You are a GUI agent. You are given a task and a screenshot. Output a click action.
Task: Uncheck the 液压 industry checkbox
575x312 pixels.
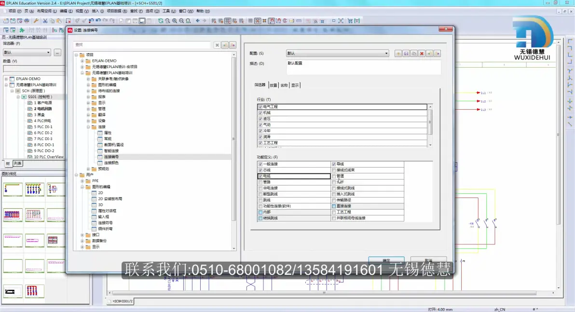(x=260, y=119)
